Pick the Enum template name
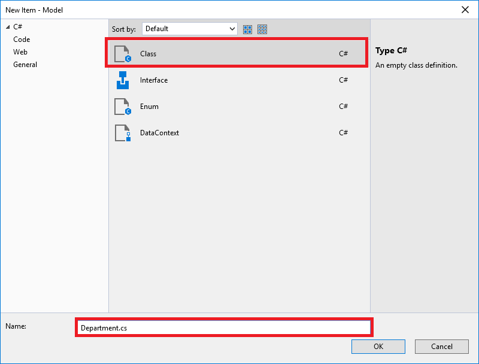Image resolution: width=479 pixels, height=364 pixels. (x=149, y=107)
